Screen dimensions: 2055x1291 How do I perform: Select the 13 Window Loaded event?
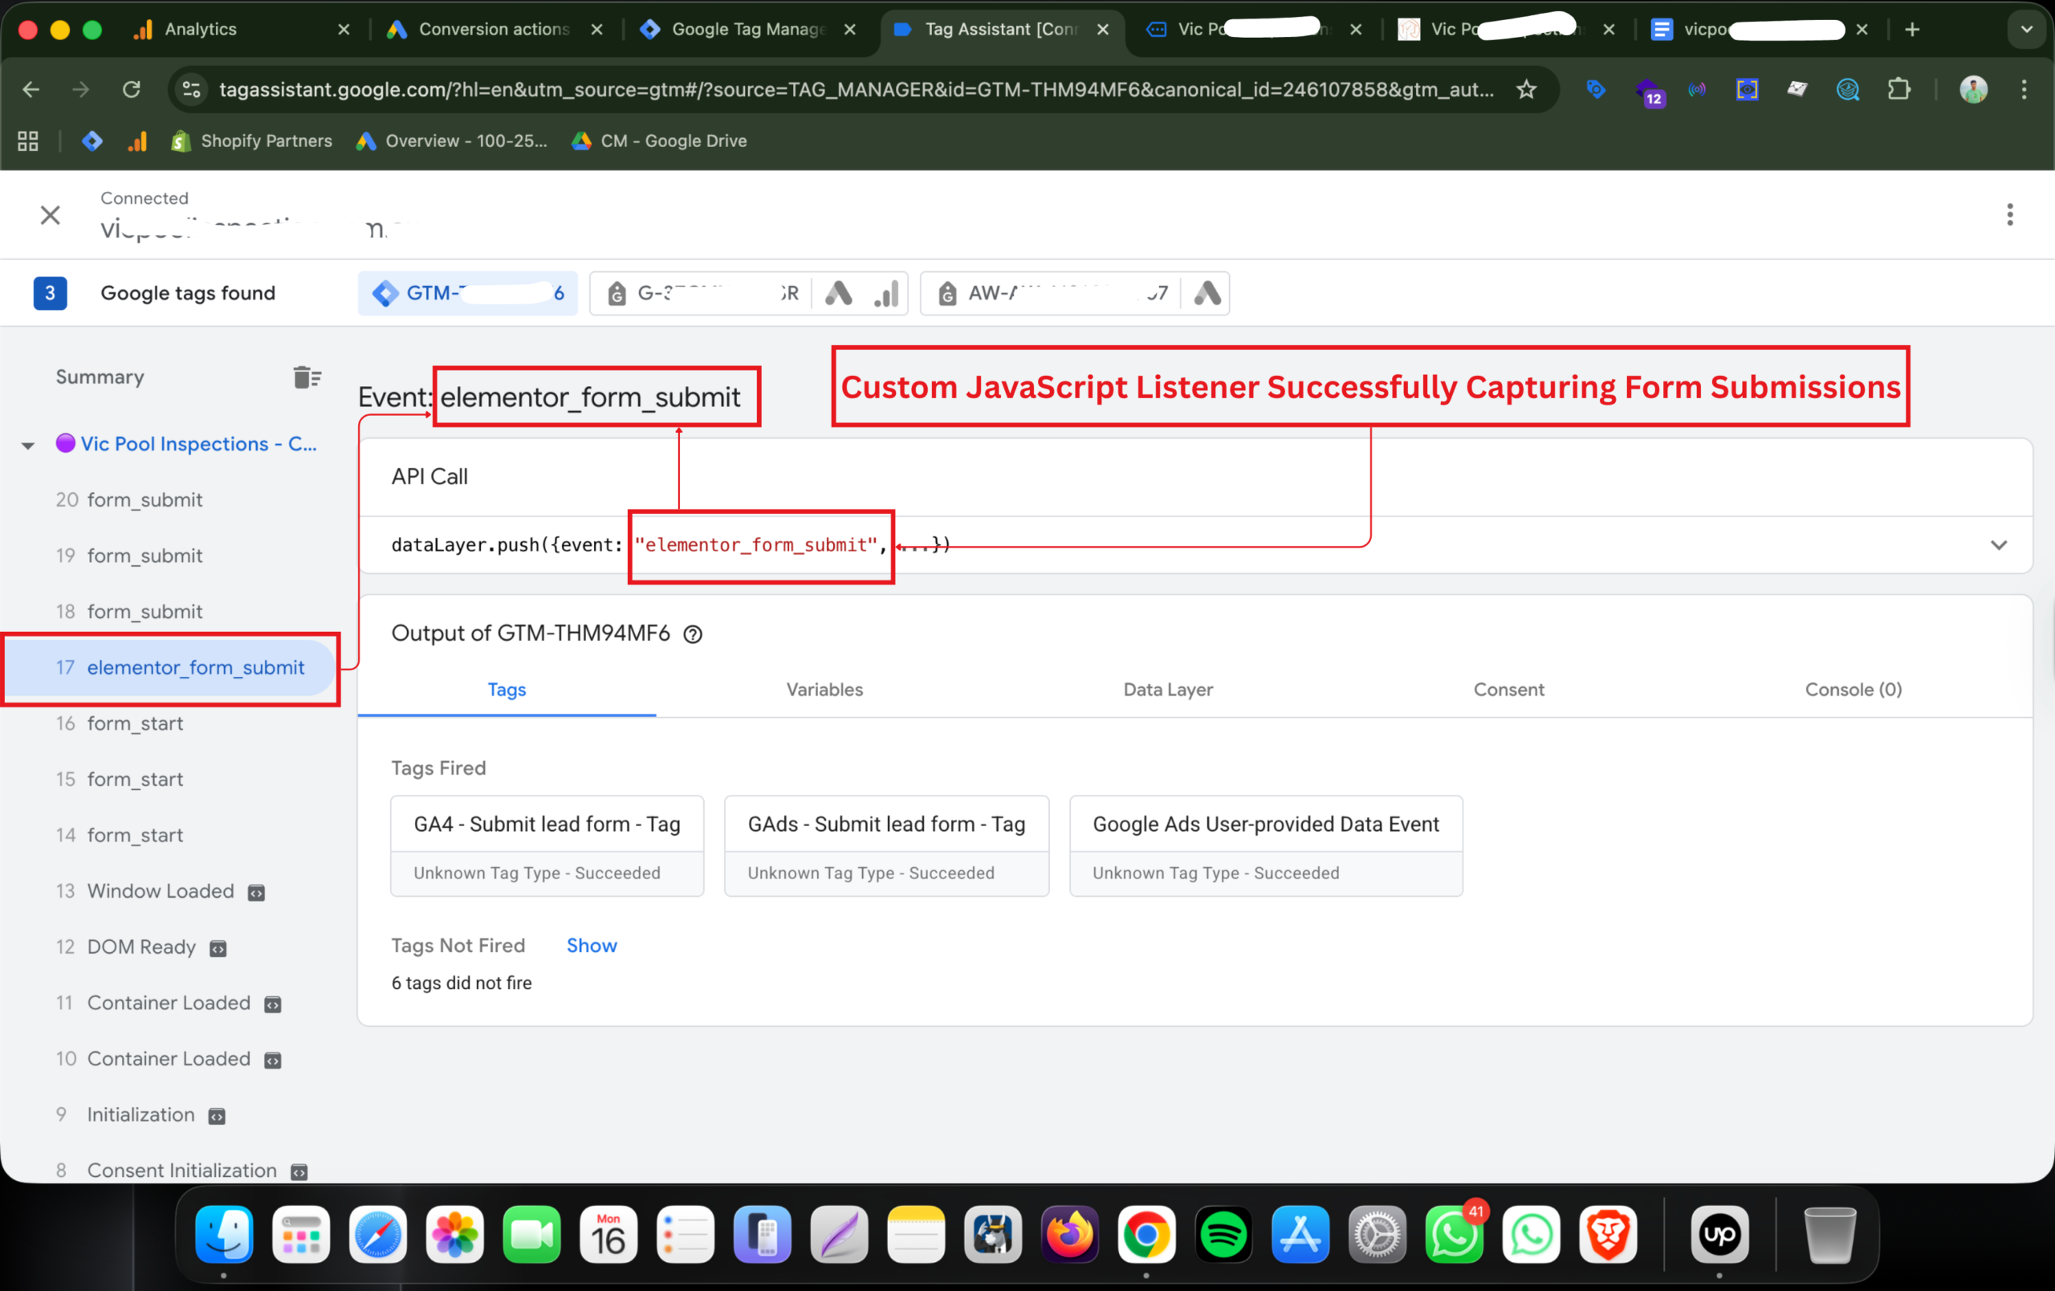(160, 891)
